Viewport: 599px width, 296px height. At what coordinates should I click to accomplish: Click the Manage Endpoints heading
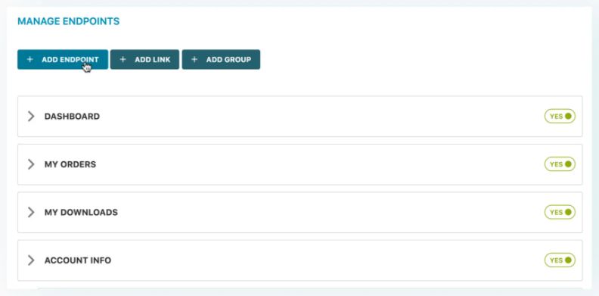[x=68, y=21]
